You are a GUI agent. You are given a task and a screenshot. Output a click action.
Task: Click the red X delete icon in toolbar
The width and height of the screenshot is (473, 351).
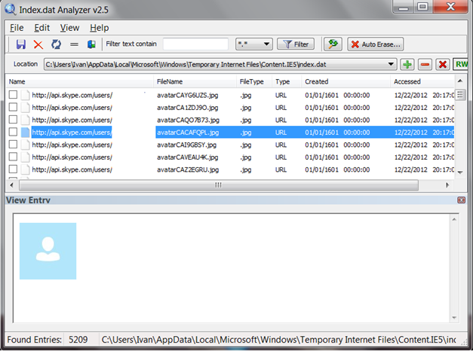click(38, 44)
